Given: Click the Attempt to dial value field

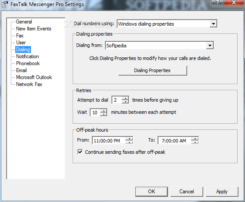Looking at the screenshot, I should click(117, 100).
